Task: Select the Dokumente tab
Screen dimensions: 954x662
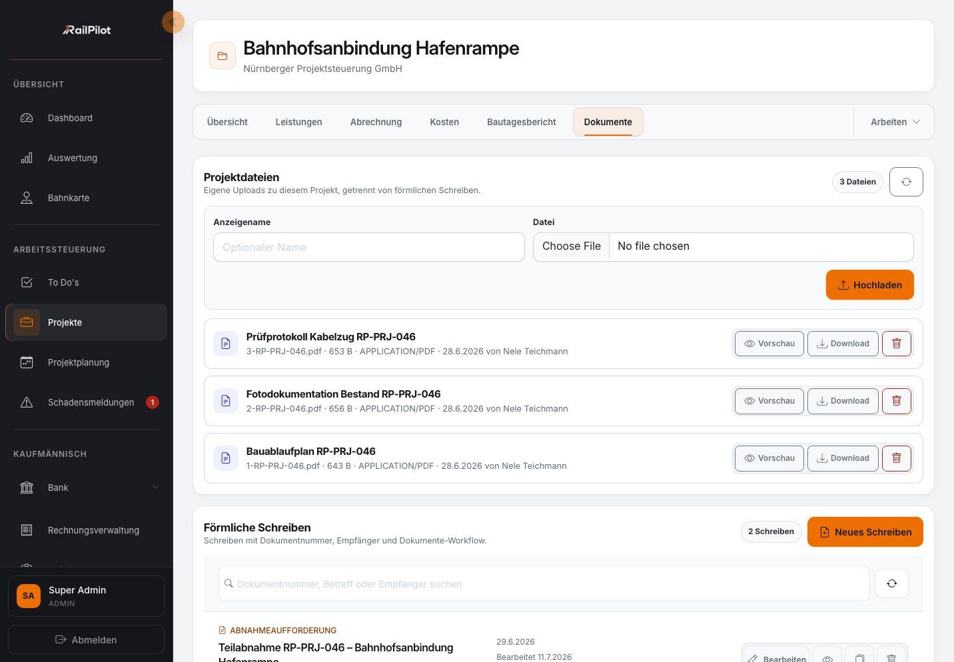Action: point(608,122)
